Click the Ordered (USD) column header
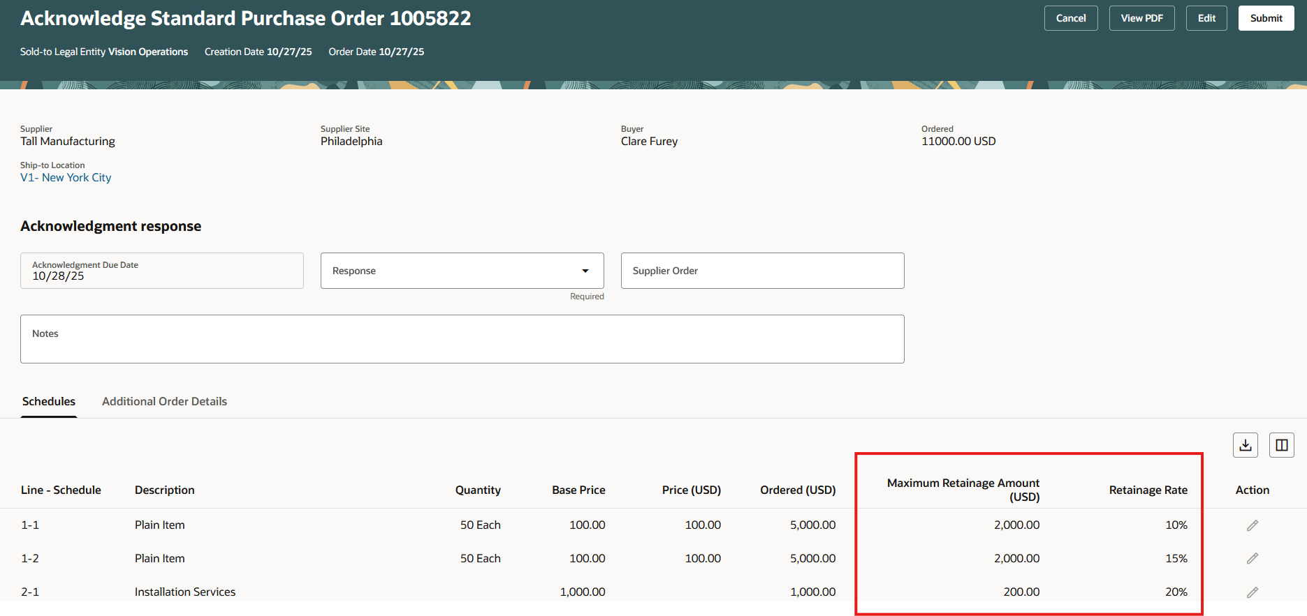The height and width of the screenshot is (616, 1307). (x=798, y=490)
